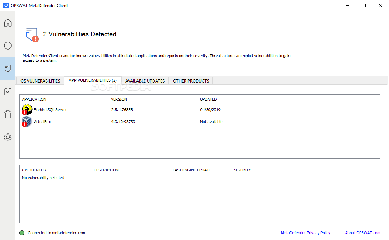Image resolution: width=389 pixels, height=240 pixels.
Task: Click the APPLICATION column header
Action: (x=34, y=99)
